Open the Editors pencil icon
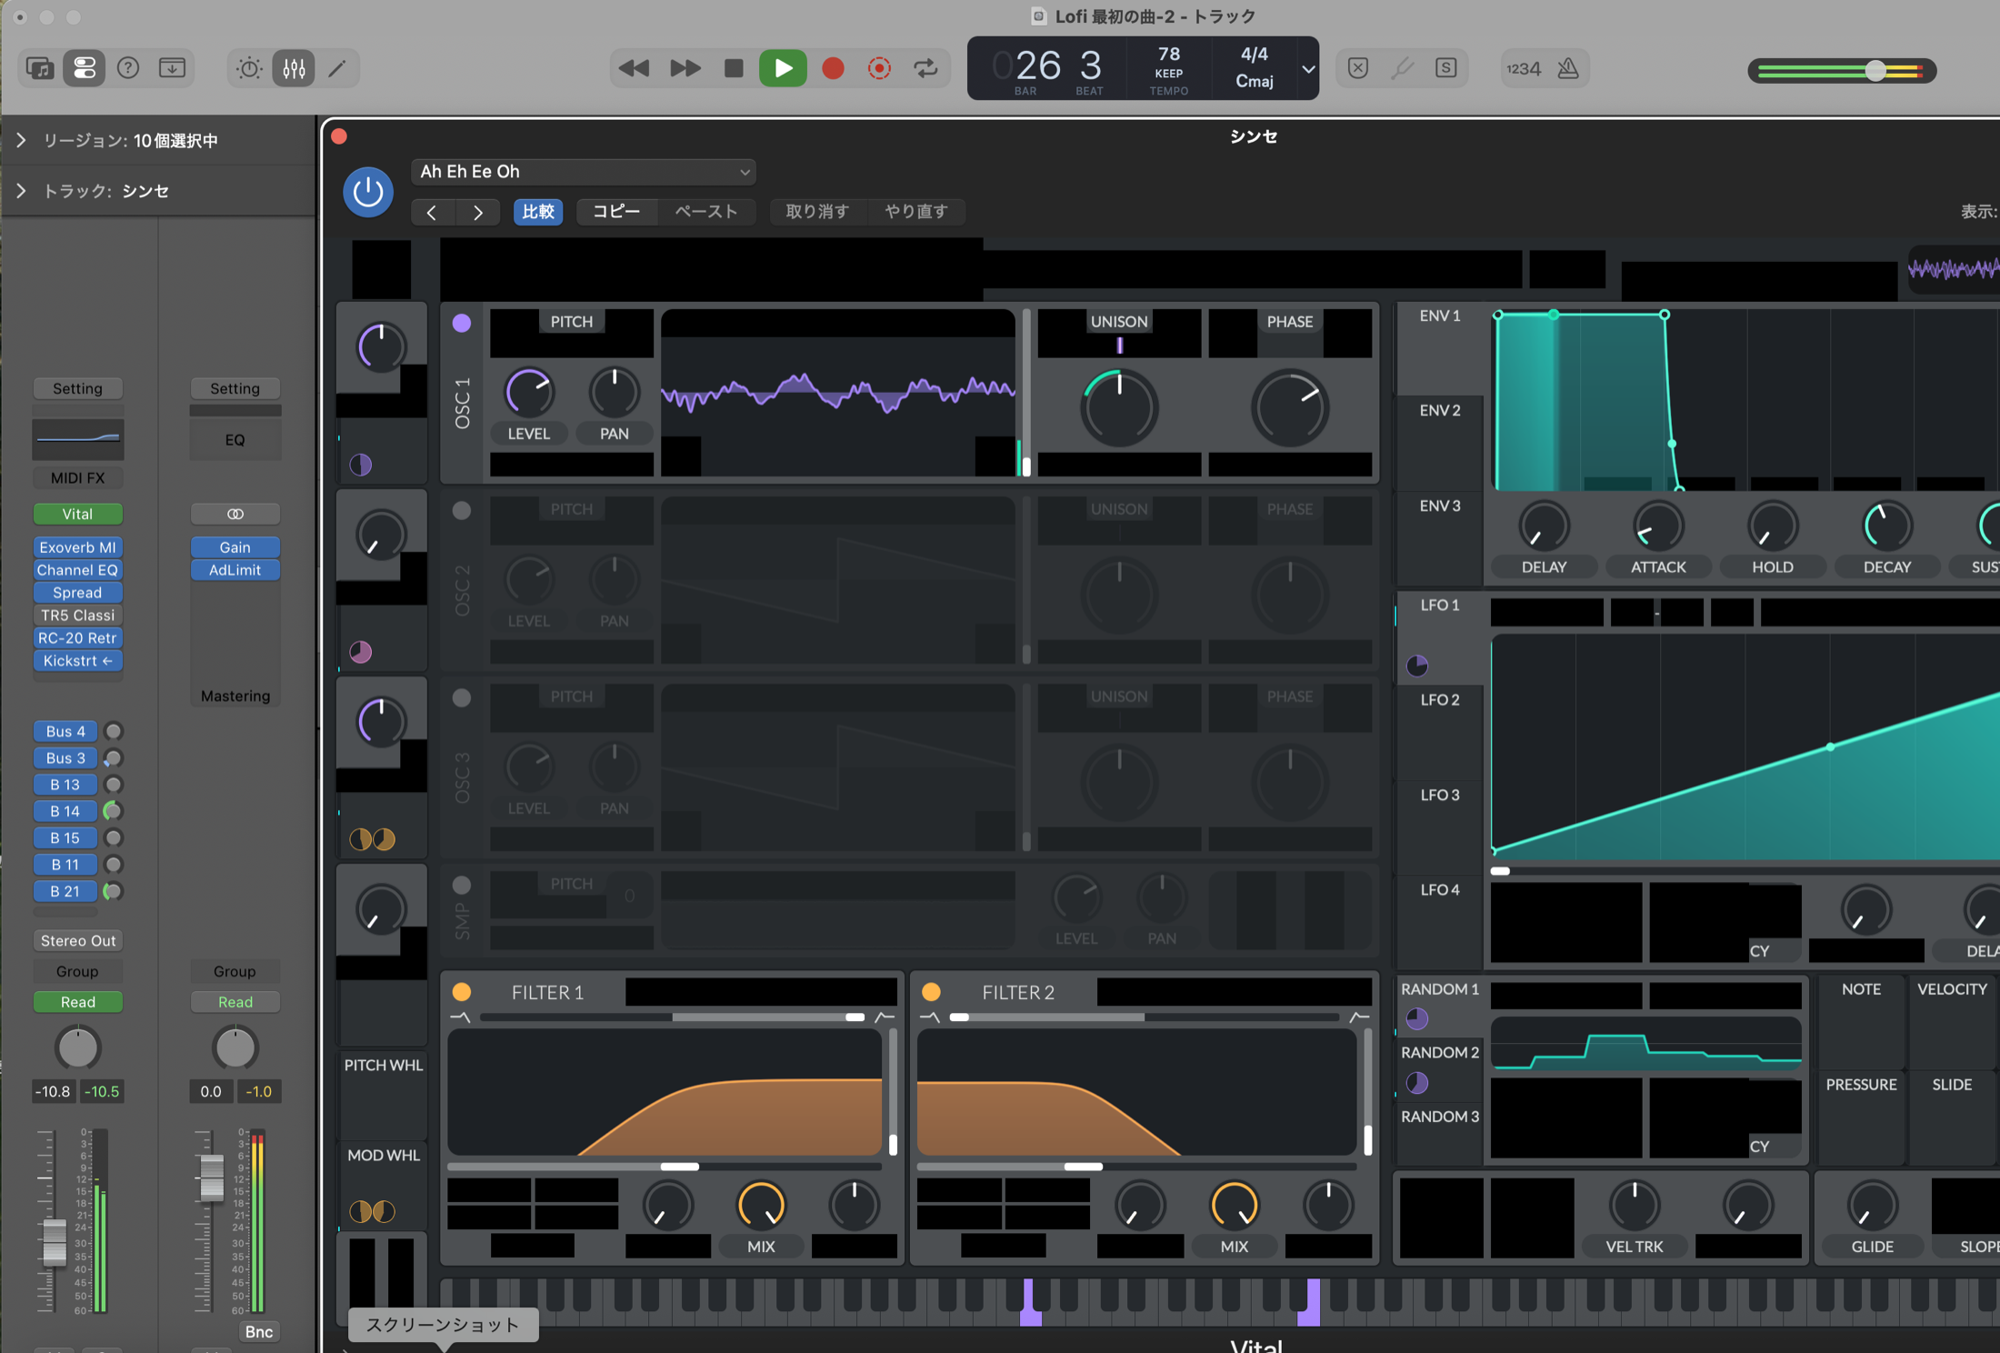This screenshot has width=2000, height=1353. tap(337, 68)
